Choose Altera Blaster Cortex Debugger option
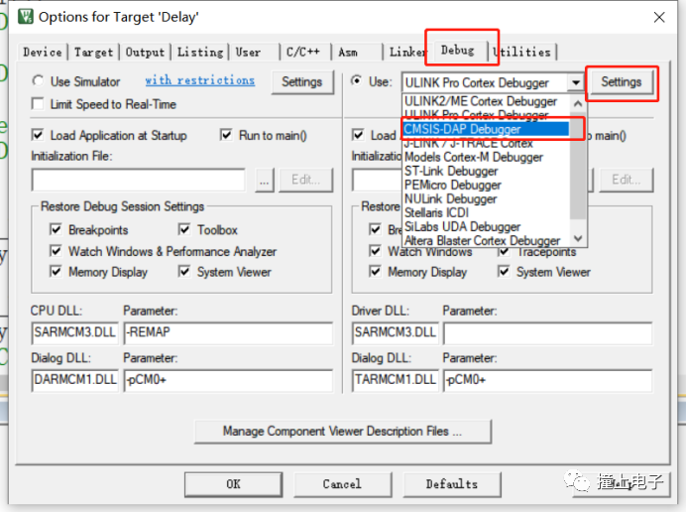This screenshot has height=512, width=686. [x=486, y=240]
